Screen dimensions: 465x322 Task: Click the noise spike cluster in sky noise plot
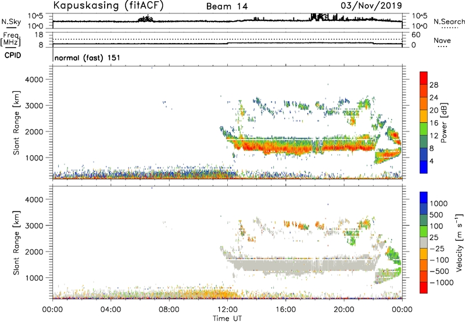pos(319,17)
